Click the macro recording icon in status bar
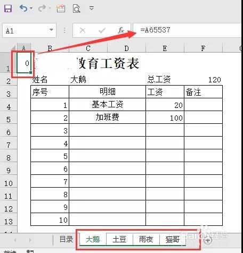243x253 pixels. (x=30, y=251)
